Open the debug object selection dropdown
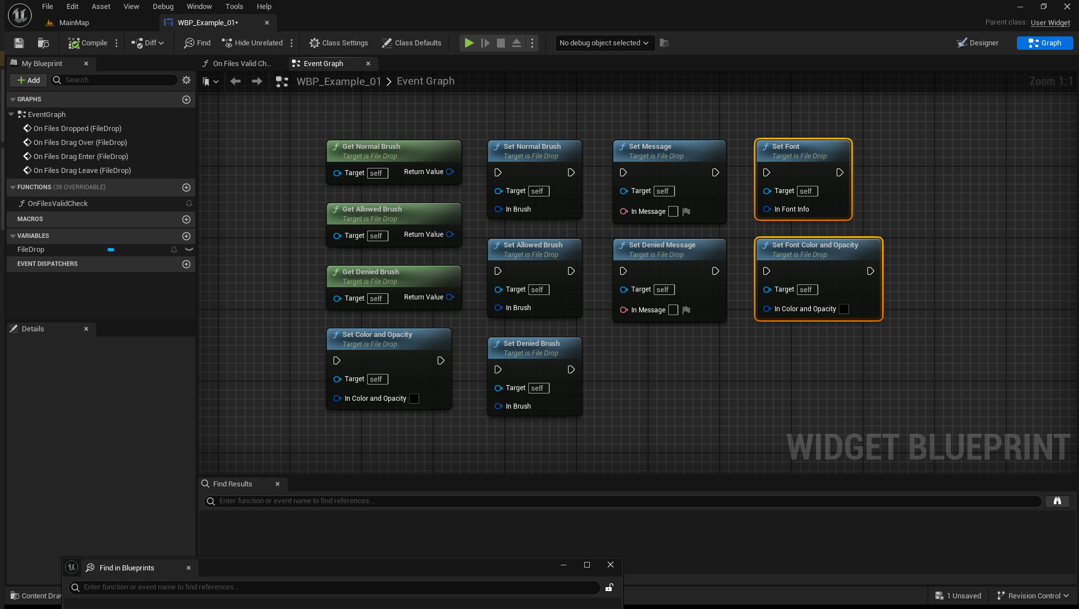Viewport: 1079px width, 609px height. [x=604, y=43]
